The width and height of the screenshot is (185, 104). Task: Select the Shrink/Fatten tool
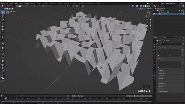(x=3, y=75)
